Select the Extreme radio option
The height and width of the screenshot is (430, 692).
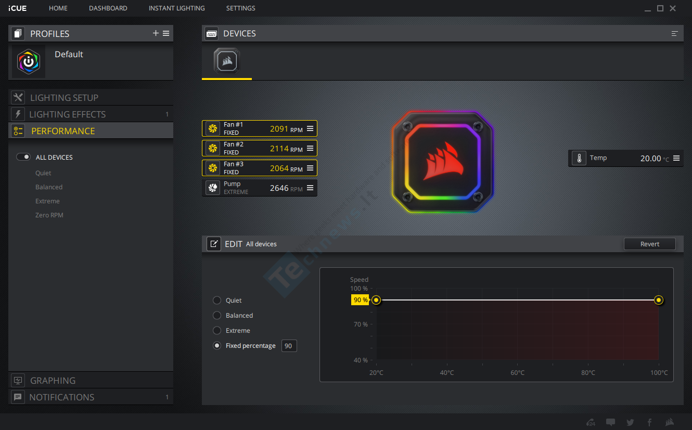(x=217, y=330)
